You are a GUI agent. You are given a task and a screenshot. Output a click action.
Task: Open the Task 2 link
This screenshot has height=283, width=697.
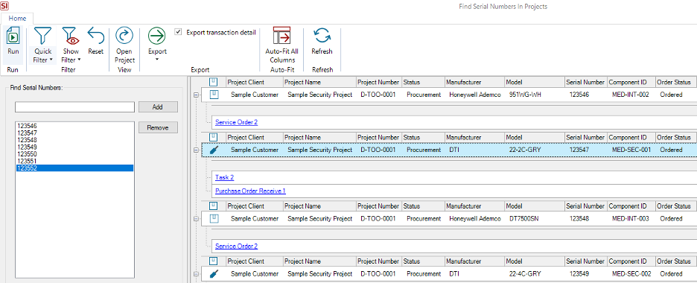(224, 177)
